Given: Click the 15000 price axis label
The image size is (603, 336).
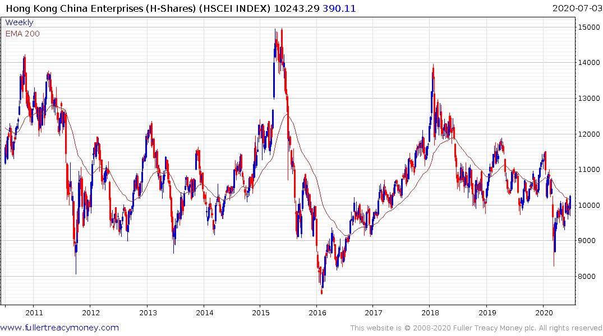Looking at the screenshot, I should click(589, 27).
